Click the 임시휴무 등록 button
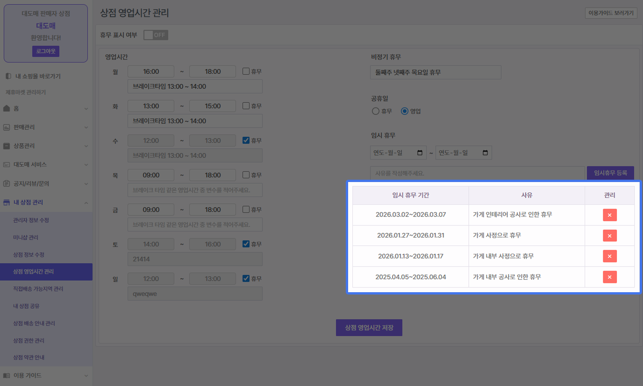Image resolution: width=643 pixels, height=386 pixels. [610, 173]
